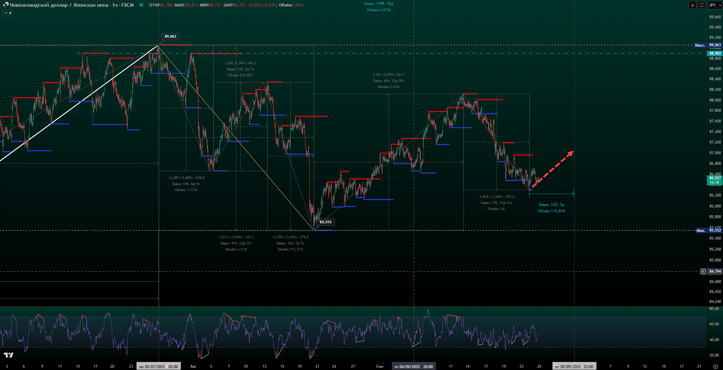This screenshot has width=723, height=370.
Task: Click the cyan 88,902 price level label
Action: pos(715,53)
